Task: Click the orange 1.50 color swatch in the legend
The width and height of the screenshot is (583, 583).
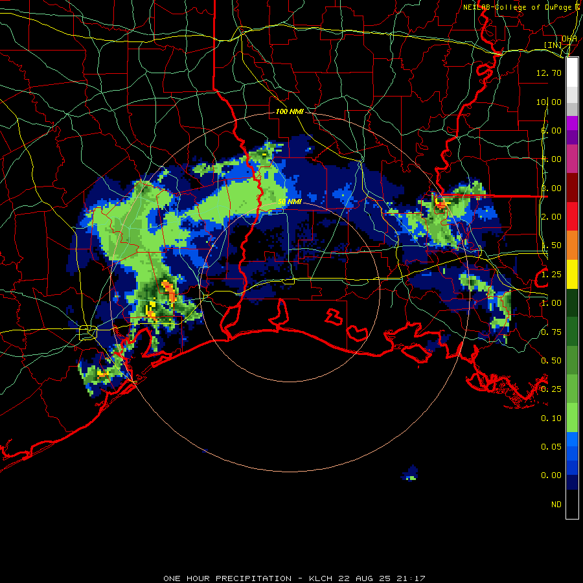Action: pyautogui.click(x=572, y=246)
